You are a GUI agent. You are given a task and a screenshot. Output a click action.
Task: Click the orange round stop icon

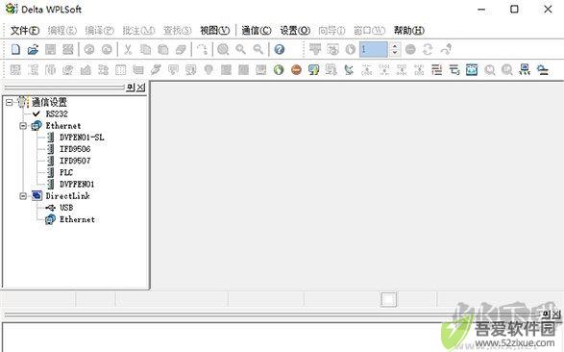[296, 70]
